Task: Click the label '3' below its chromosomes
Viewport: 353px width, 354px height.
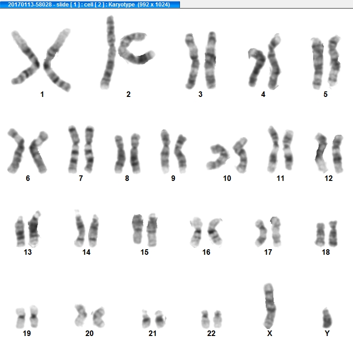Action: tap(200, 94)
